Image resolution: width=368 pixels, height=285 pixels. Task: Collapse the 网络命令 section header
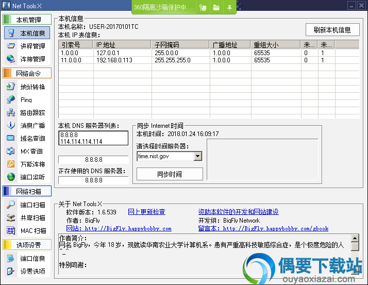pos(27,73)
